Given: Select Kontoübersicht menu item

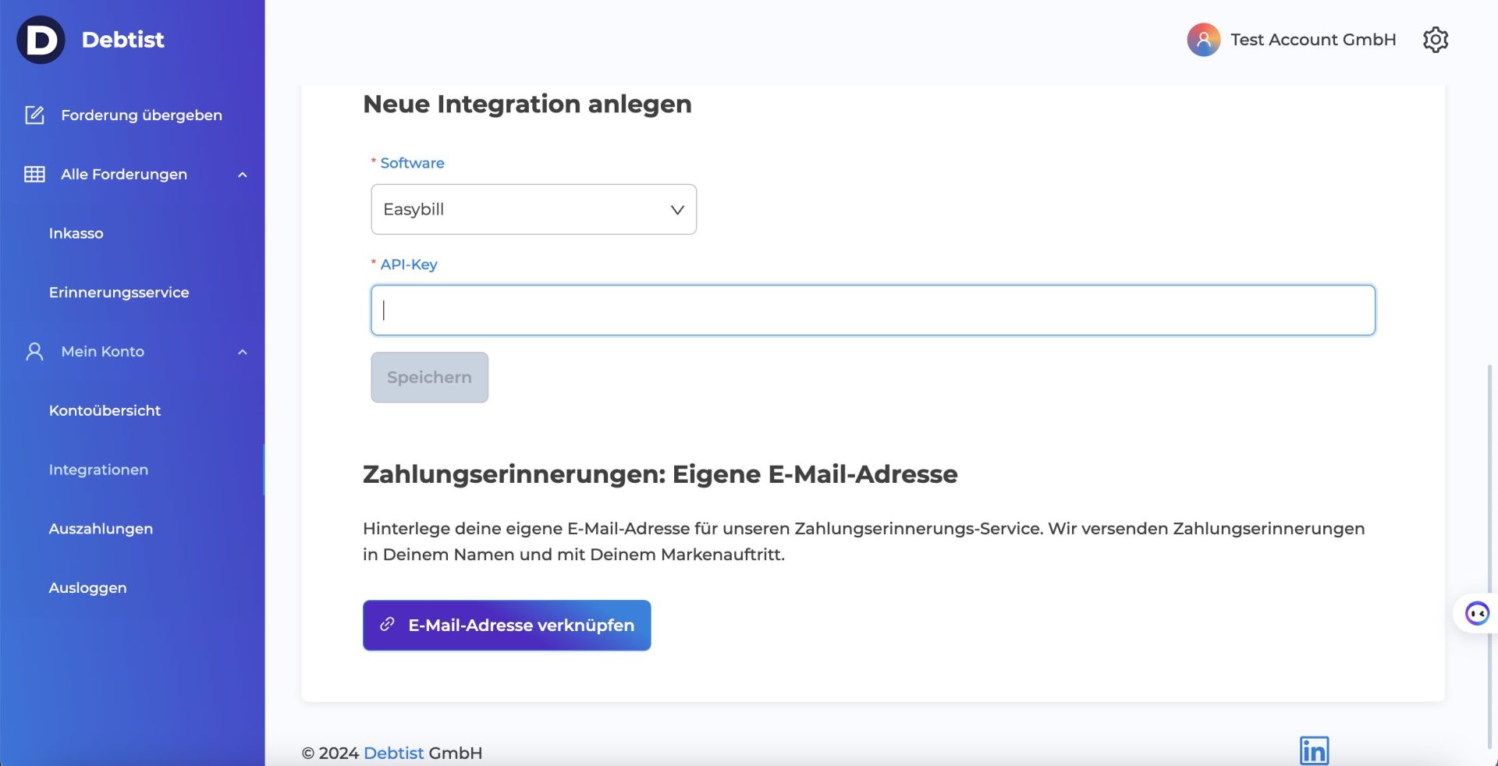Looking at the screenshot, I should [x=105, y=410].
